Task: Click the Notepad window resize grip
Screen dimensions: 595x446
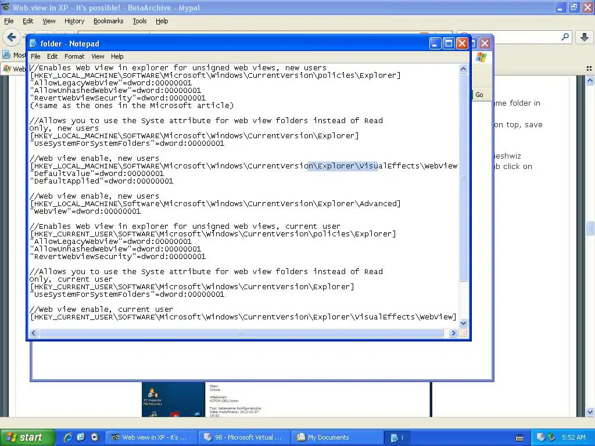Action: click(x=463, y=333)
